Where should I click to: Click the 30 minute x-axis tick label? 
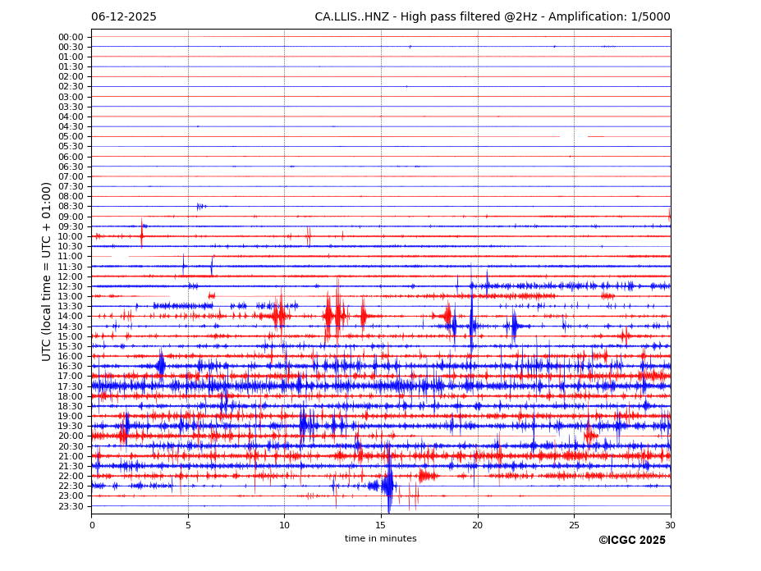(670, 524)
